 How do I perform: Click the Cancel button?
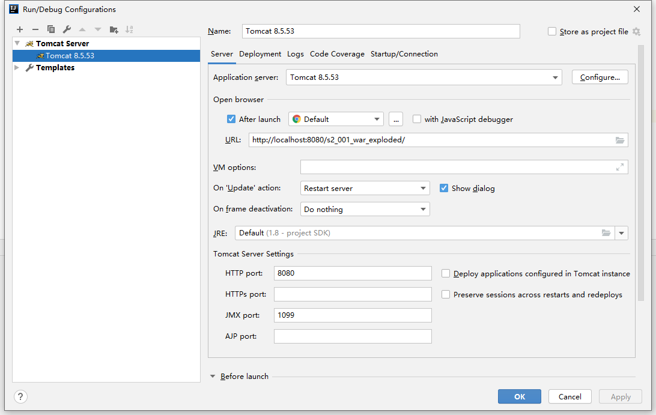[570, 396]
